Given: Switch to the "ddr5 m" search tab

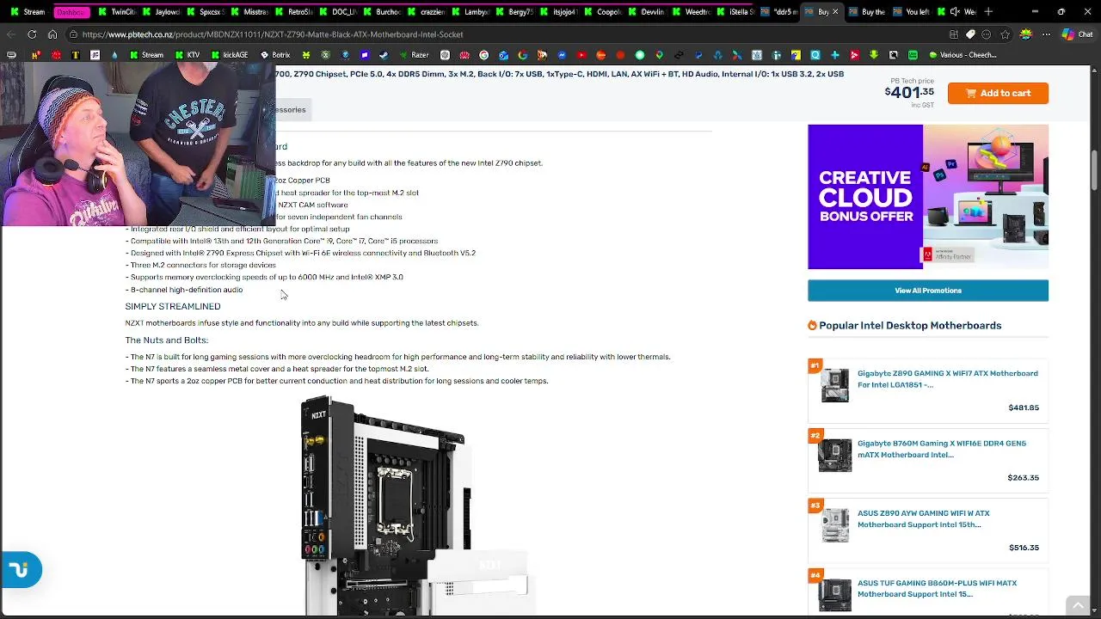Looking at the screenshot, I should 779,12.
